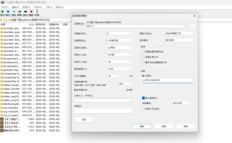
Task: Click icon of 【永久地址发 file
Action: pyautogui.click(x=2, y=123)
